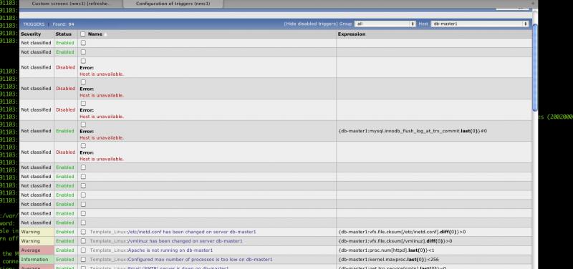Click Enabled status of innodb_flush_log trigger row
Image resolution: width=573 pixels, height=269 pixels.
tap(65, 131)
